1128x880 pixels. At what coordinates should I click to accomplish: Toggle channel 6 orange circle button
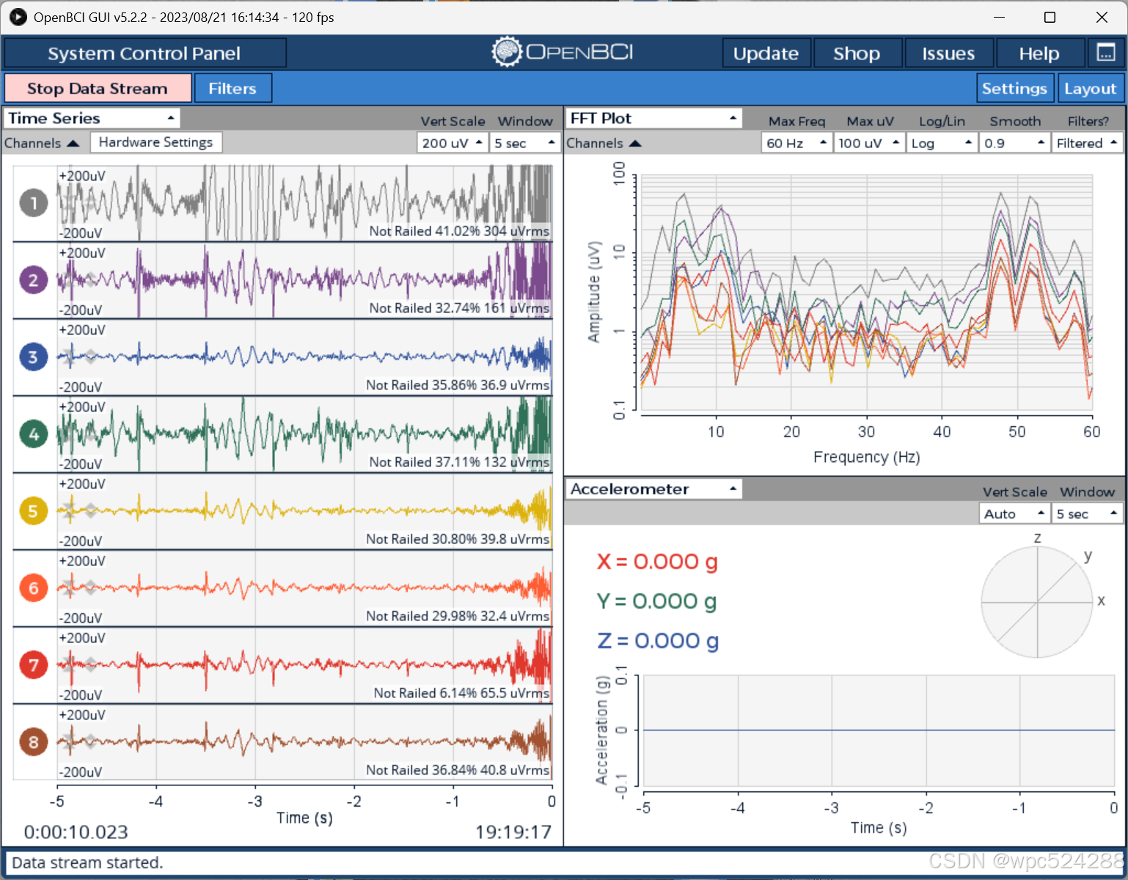pyautogui.click(x=33, y=588)
